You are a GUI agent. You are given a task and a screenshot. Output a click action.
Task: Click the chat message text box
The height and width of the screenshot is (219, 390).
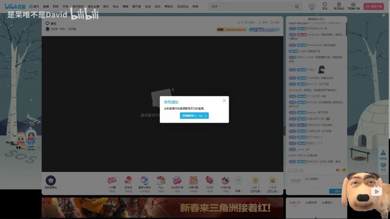311,180
